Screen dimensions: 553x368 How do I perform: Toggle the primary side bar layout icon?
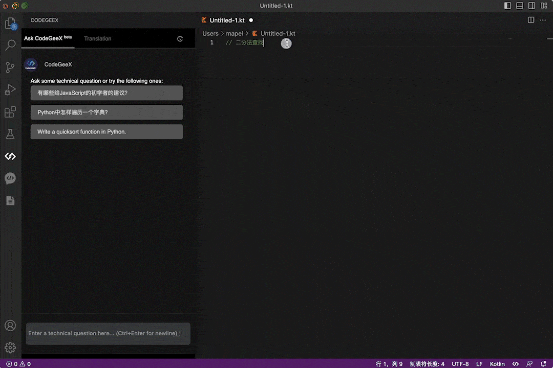(x=507, y=6)
